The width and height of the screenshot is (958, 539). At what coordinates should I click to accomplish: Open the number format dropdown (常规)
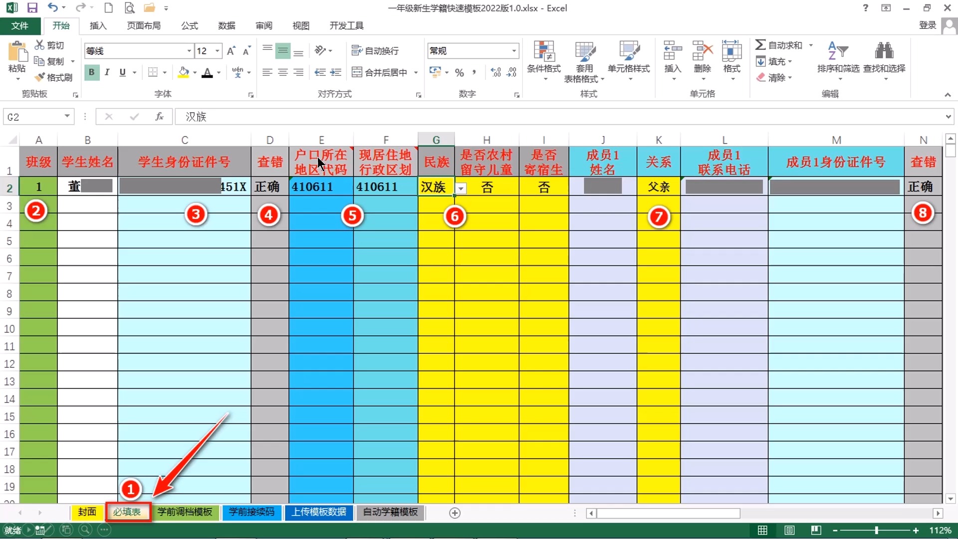click(514, 51)
